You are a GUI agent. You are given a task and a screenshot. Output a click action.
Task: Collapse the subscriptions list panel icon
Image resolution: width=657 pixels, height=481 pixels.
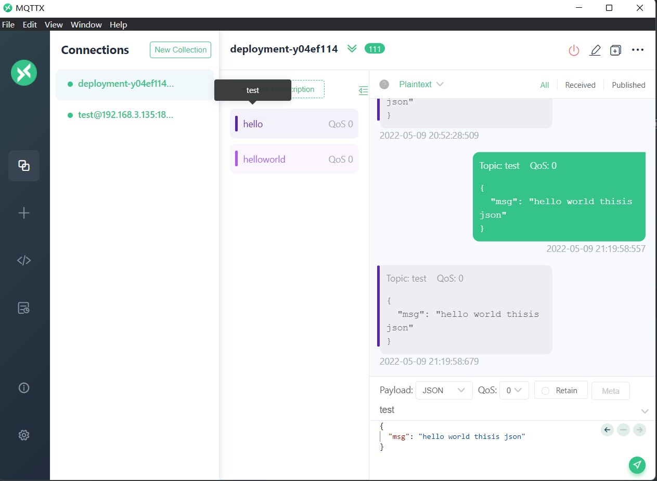pos(364,90)
